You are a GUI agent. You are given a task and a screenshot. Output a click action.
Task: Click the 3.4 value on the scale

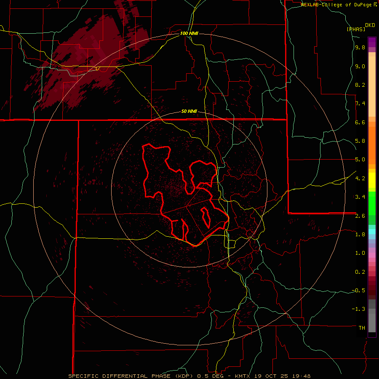[360, 197]
